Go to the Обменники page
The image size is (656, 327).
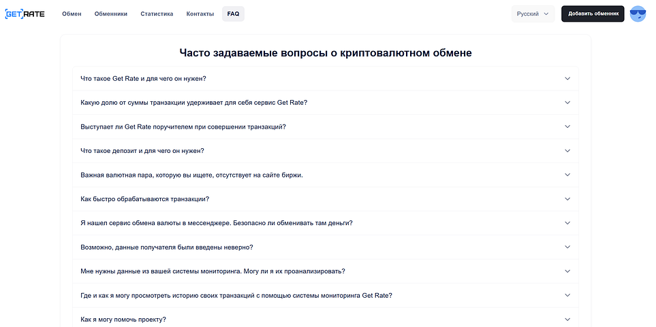pyautogui.click(x=111, y=14)
